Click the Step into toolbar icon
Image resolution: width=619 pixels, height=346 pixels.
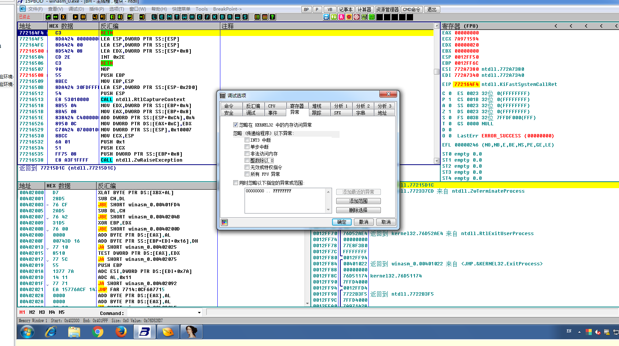(x=95, y=17)
